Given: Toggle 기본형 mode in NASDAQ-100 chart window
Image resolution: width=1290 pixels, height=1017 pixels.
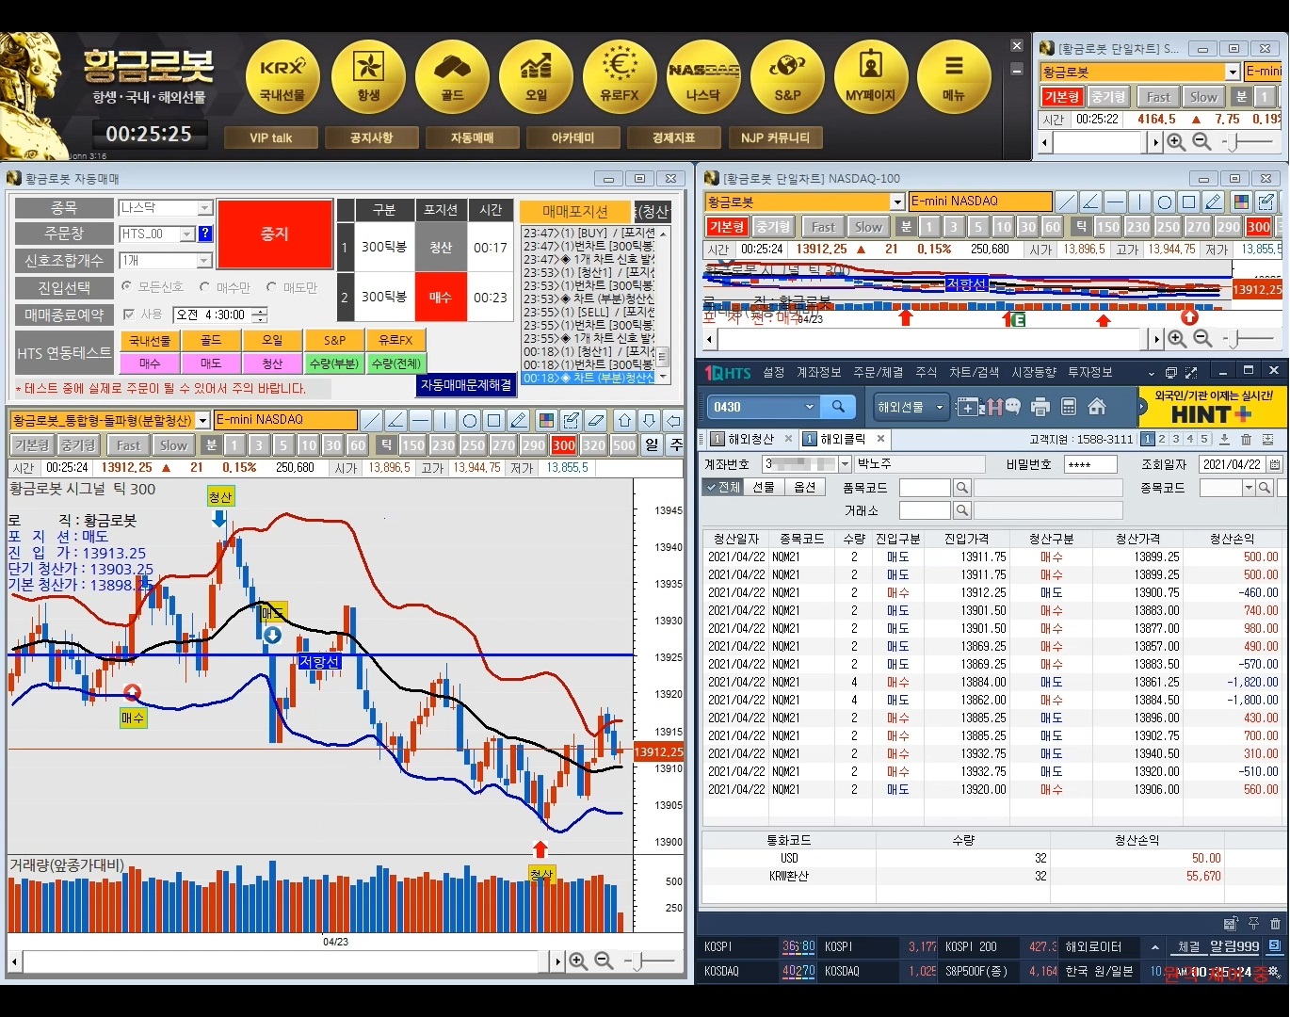Looking at the screenshot, I should pos(727,227).
